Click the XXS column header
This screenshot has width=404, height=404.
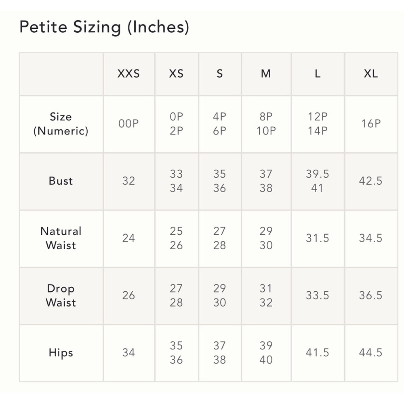click(128, 74)
